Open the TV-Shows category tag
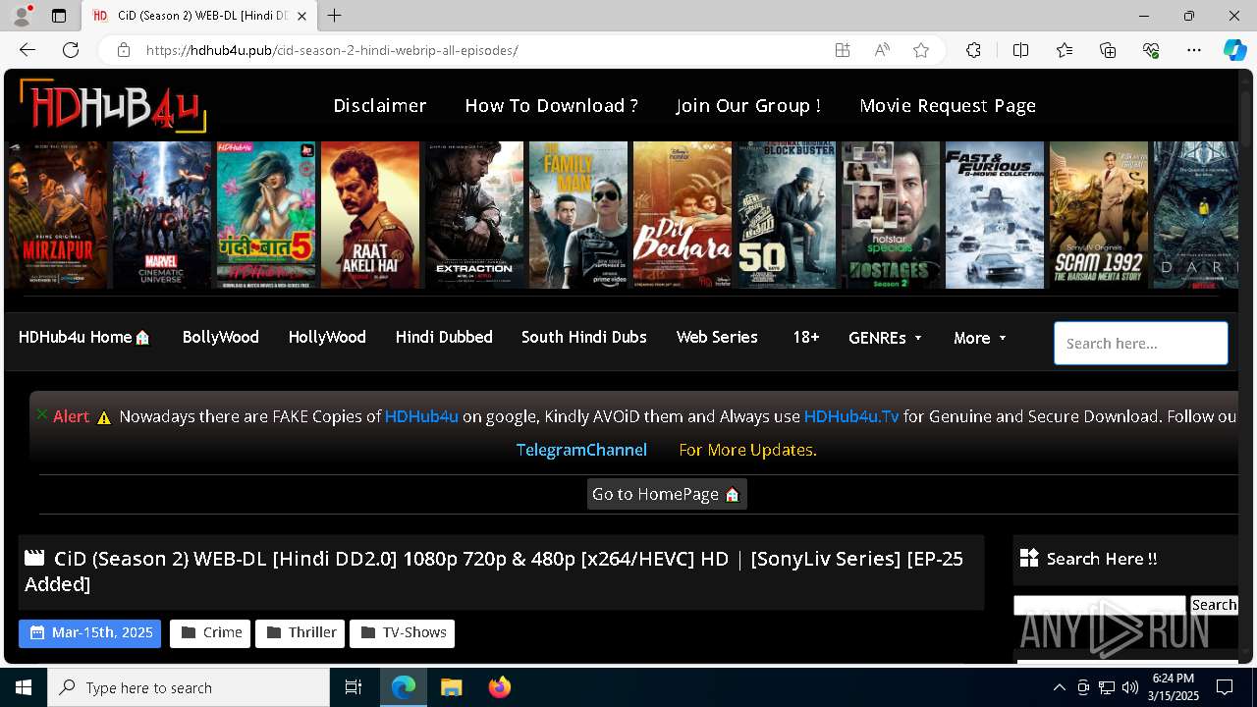1257x707 pixels. (x=403, y=632)
